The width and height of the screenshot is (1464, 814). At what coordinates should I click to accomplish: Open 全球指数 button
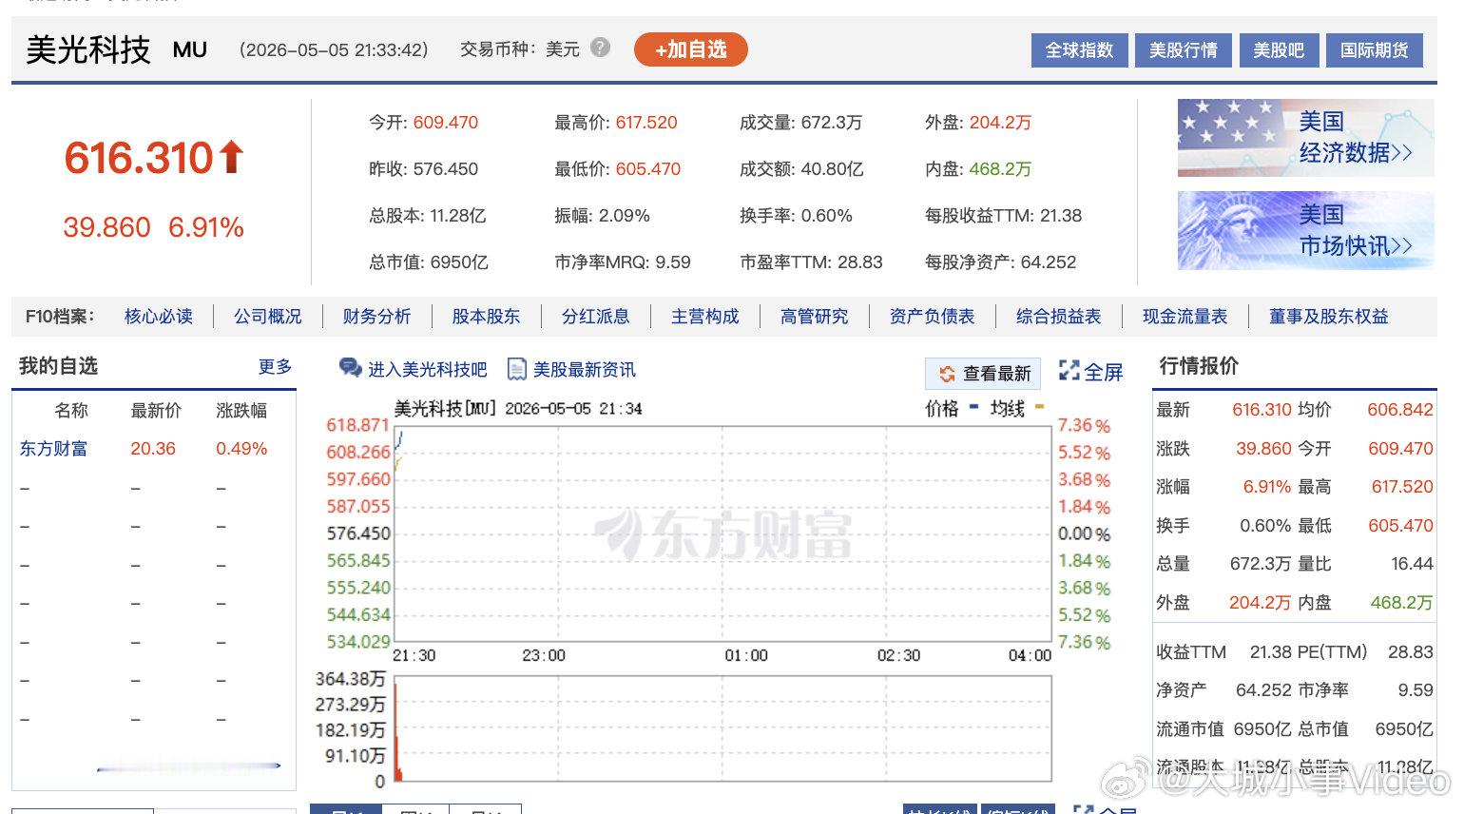pos(1079,50)
